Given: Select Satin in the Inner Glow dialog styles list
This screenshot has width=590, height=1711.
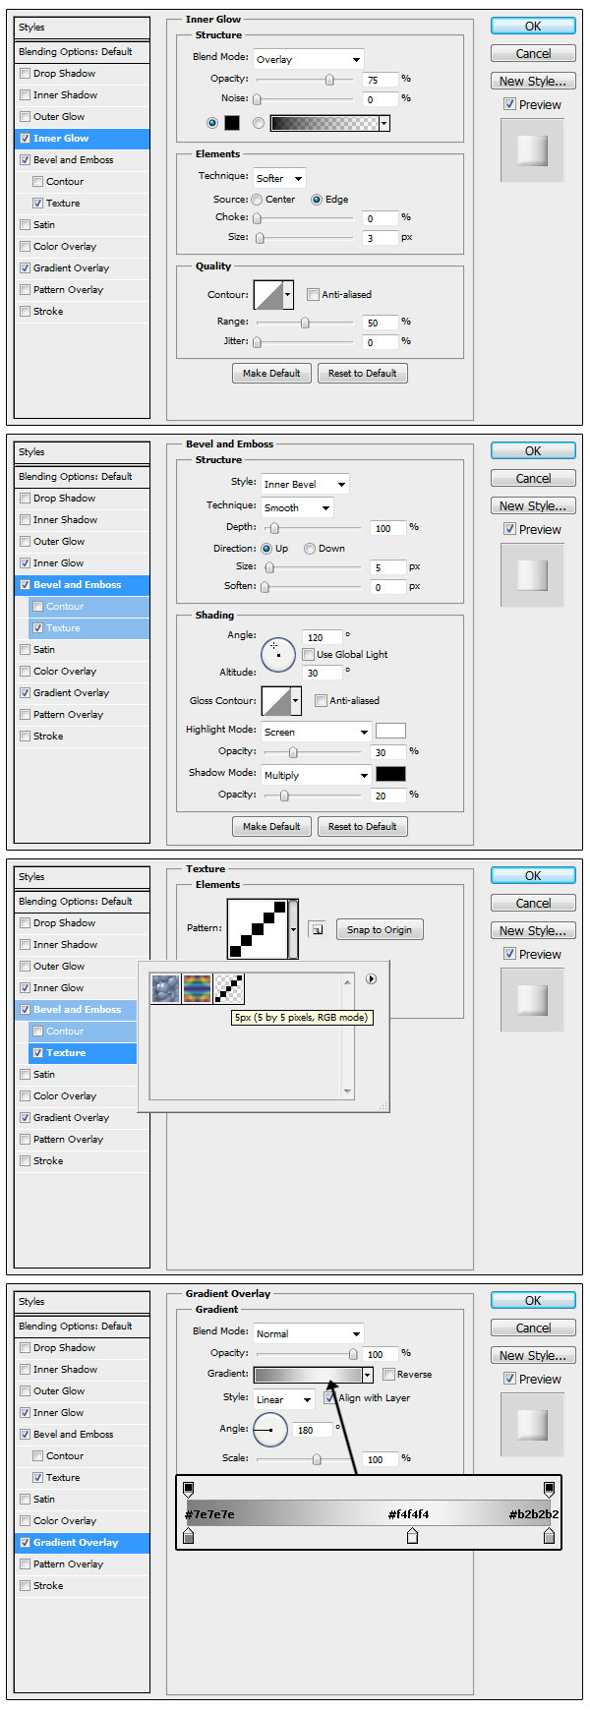Looking at the screenshot, I should point(44,225).
